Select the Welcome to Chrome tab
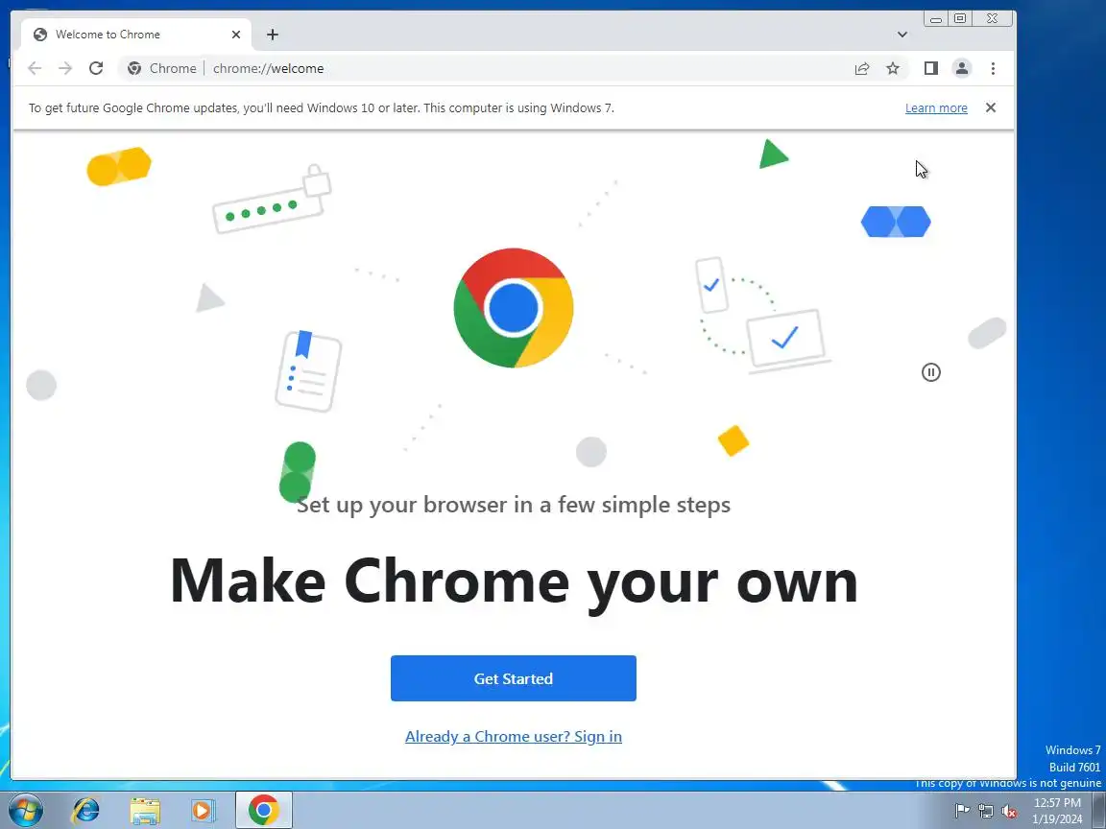Viewport: 1106px width, 829px height. tap(136, 35)
